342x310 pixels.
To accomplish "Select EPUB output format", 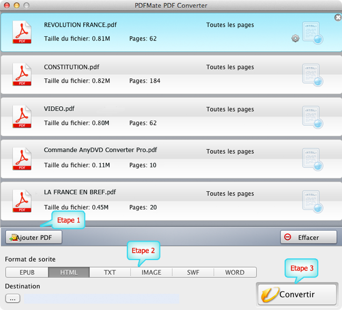I will (x=27, y=272).
